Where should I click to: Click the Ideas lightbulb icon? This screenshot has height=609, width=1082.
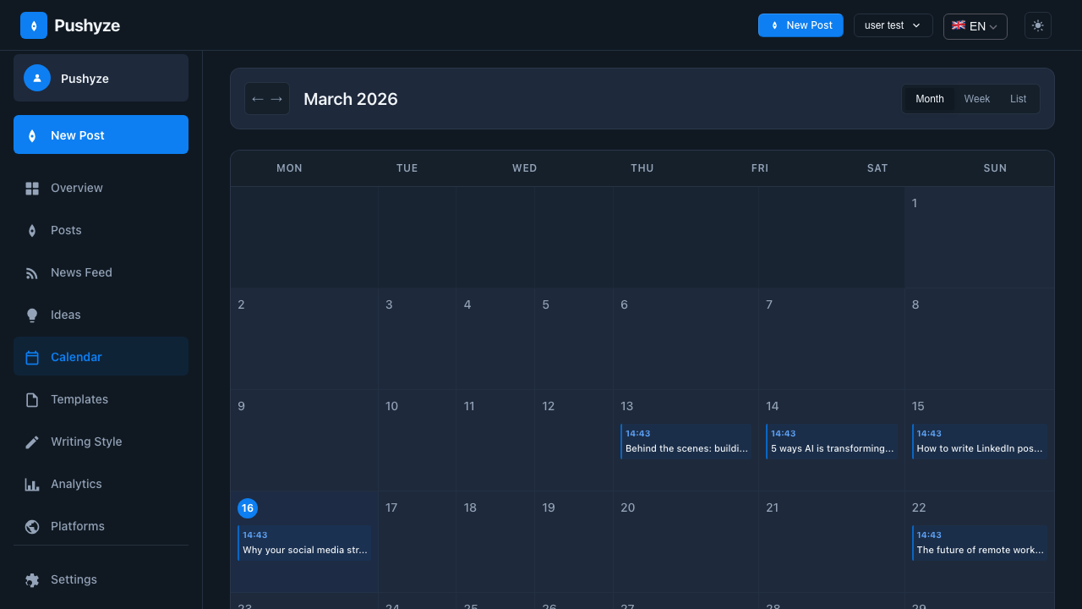tap(32, 315)
